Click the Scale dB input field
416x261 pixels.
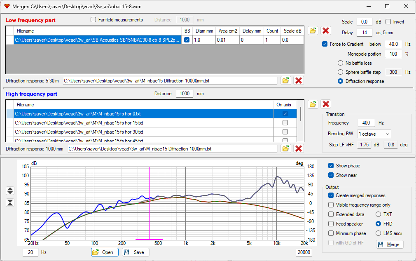tap(364, 22)
